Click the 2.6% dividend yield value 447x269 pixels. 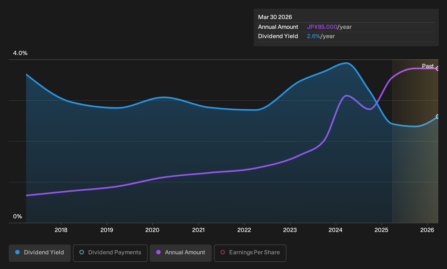pyautogui.click(x=314, y=36)
